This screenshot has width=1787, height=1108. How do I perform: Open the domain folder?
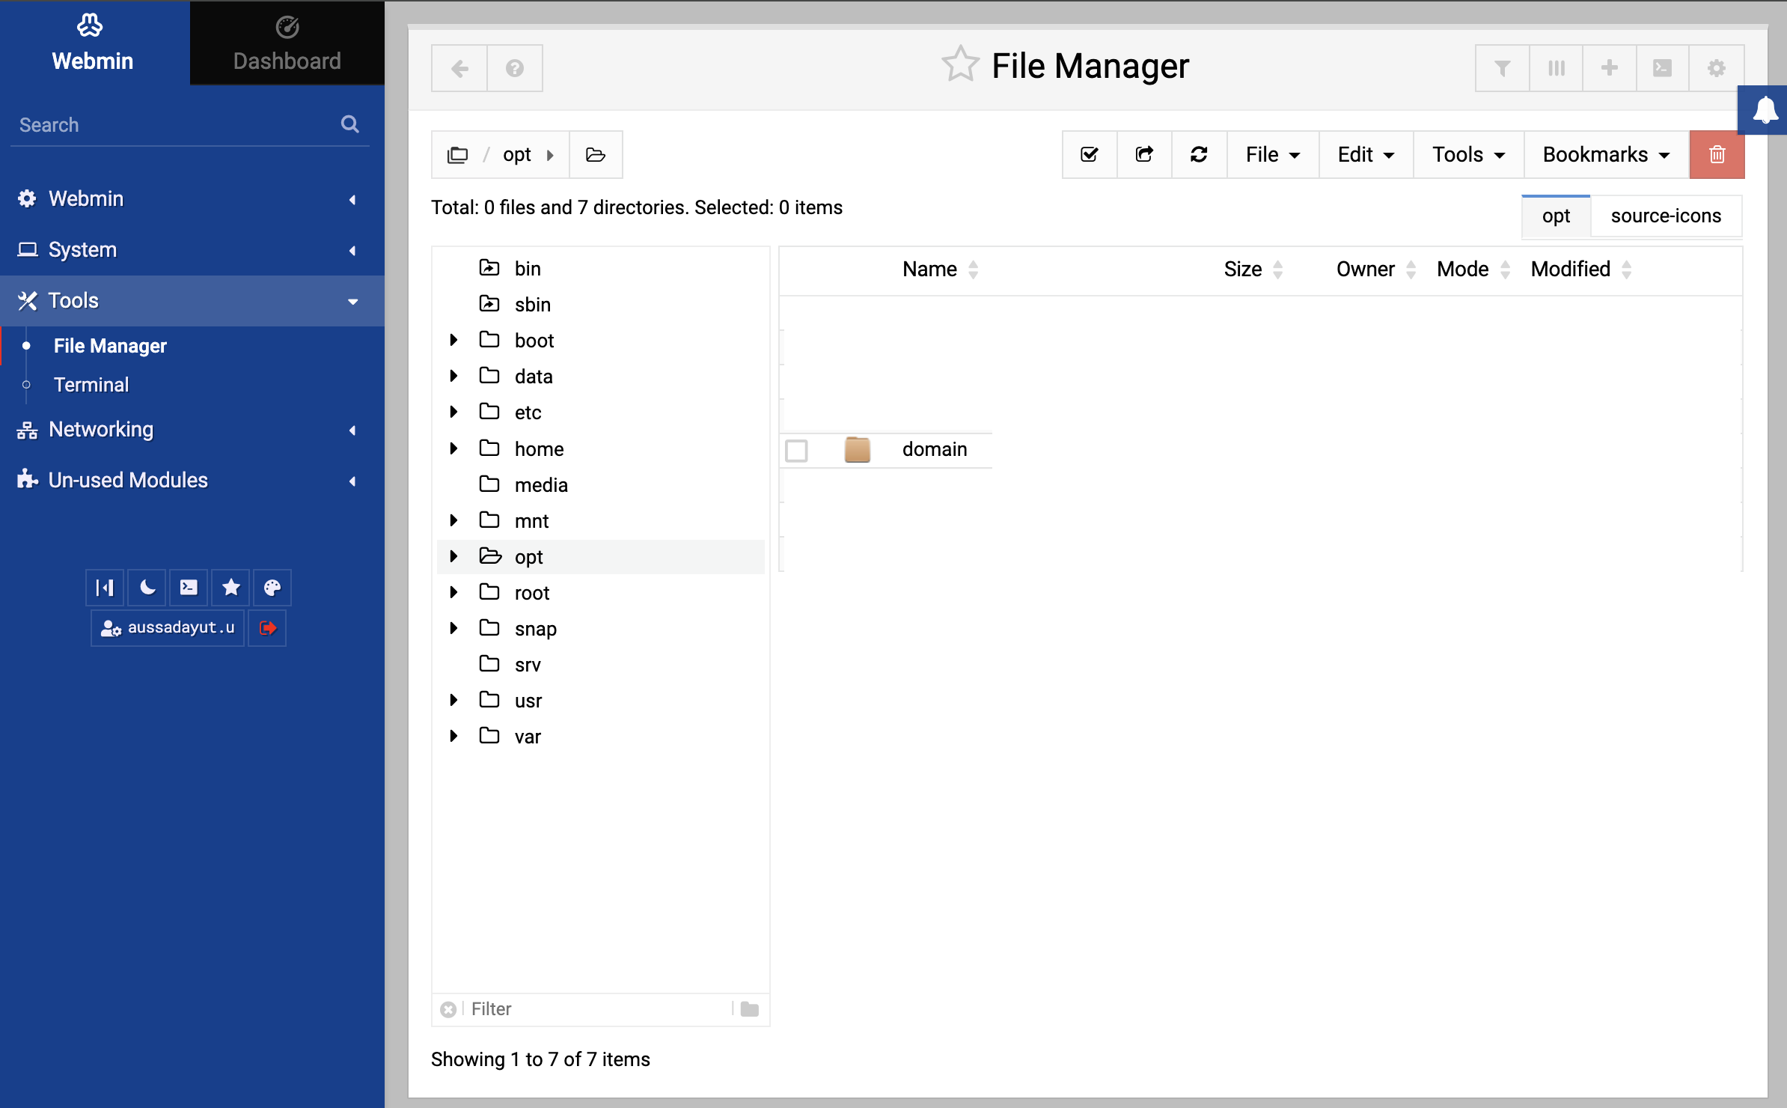[934, 449]
